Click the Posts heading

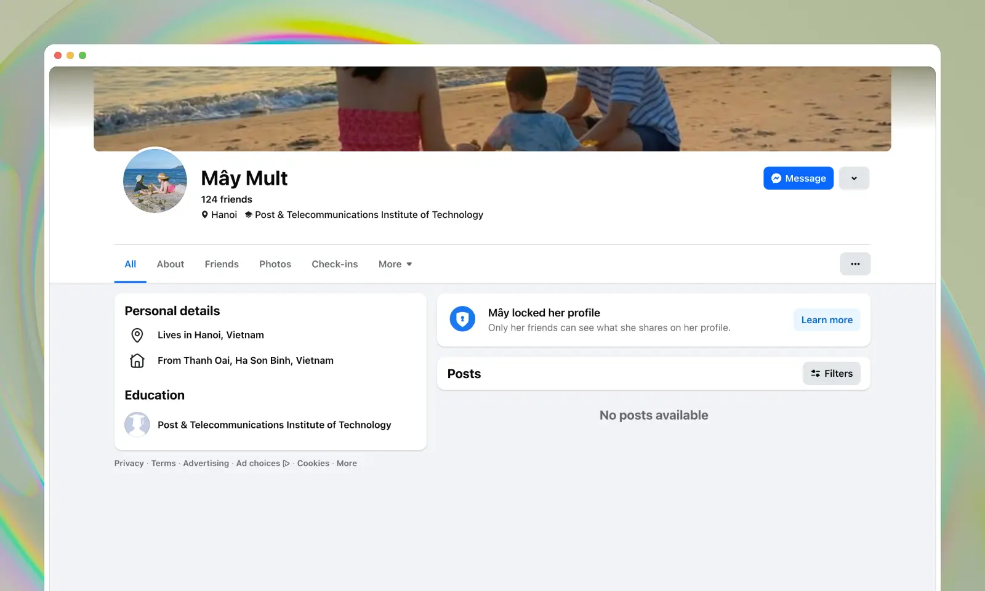pyautogui.click(x=464, y=374)
